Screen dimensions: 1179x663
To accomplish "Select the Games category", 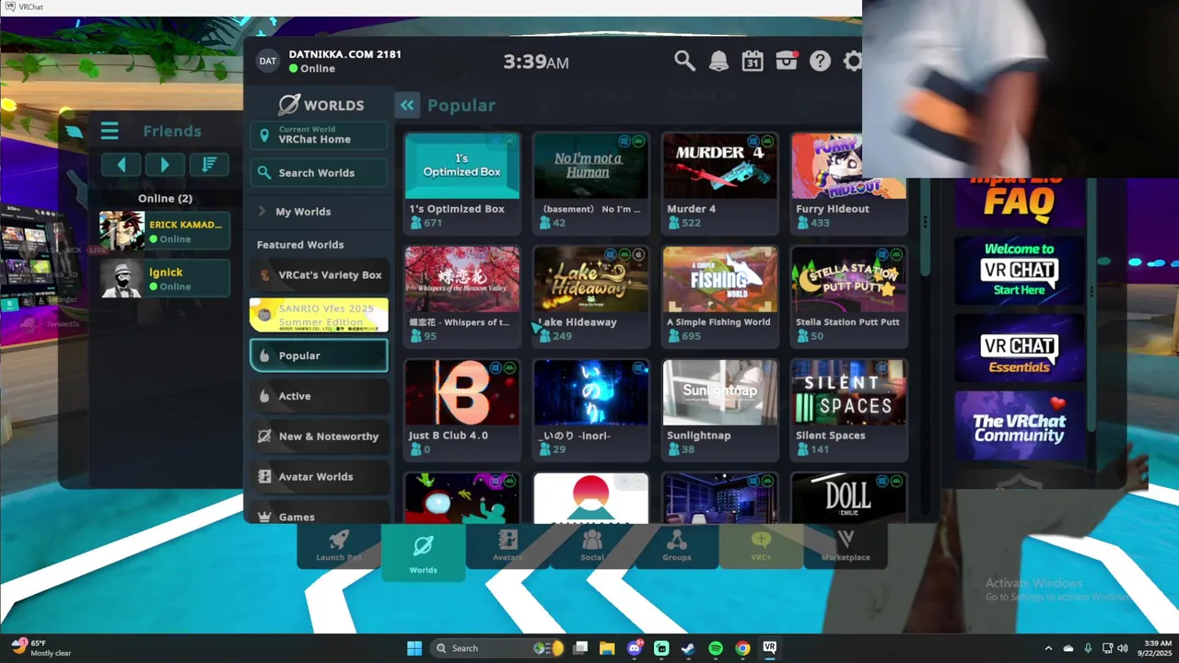I will click(x=319, y=514).
